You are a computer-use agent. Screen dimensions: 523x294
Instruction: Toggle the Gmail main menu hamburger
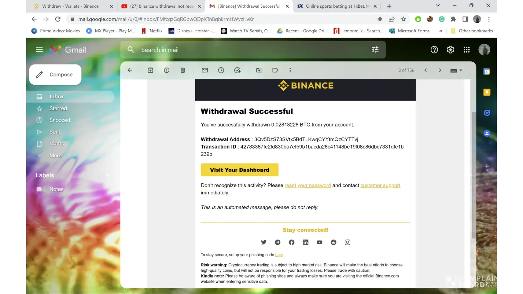coord(39,50)
